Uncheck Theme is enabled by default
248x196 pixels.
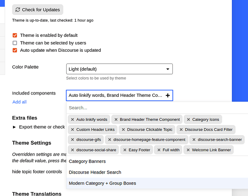15,35
